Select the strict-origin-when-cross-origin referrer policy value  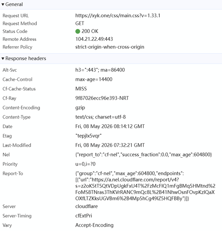click(110, 47)
